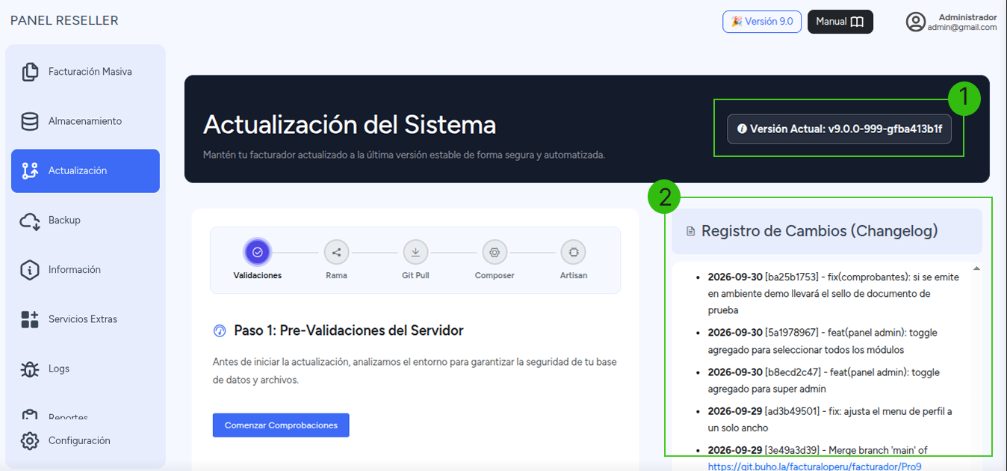Click the Administrador user avatar icon
The image size is (1007, 471).
(916, 22)
